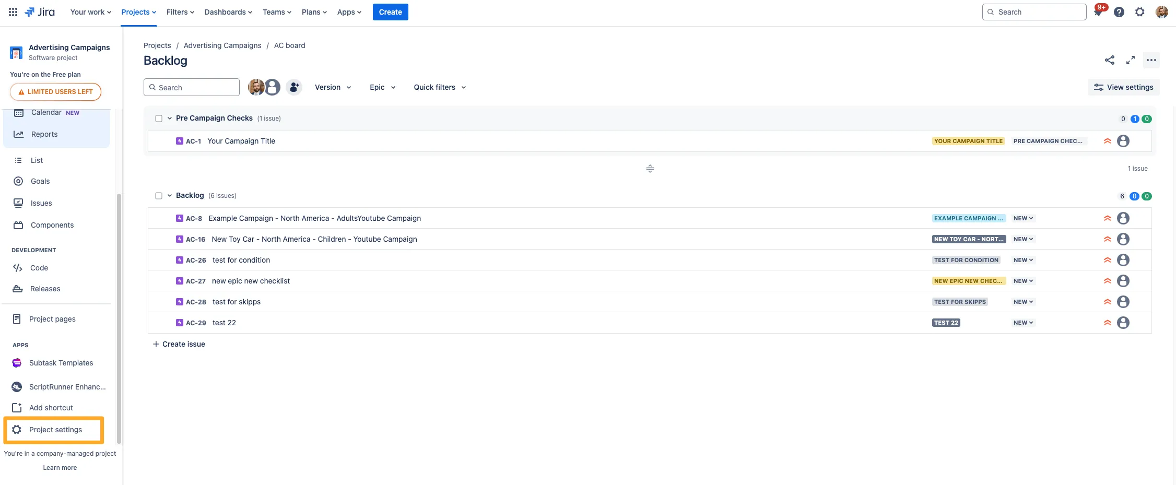Click the sidebar vertical scrollbar

pyautogui.click(x=119, y=318)
